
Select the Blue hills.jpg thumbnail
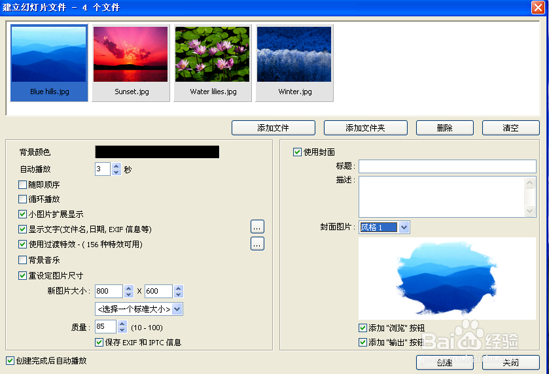(49, 63)
